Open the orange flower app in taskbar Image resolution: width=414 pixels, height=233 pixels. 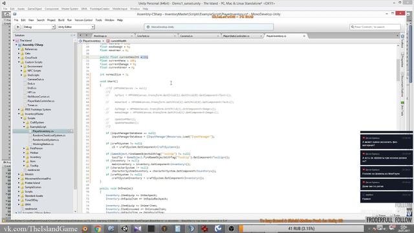coord(85,228)
